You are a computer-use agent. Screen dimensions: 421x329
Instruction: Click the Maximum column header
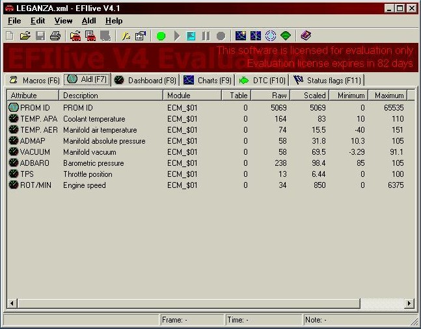coord(387,96)
